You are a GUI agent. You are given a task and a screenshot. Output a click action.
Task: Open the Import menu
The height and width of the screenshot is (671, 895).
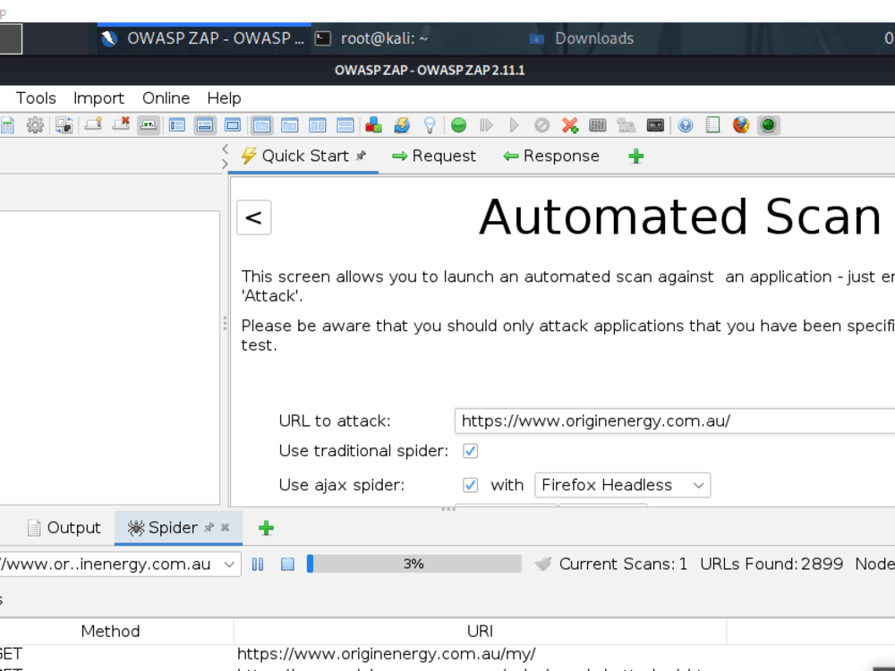point(98,98)
